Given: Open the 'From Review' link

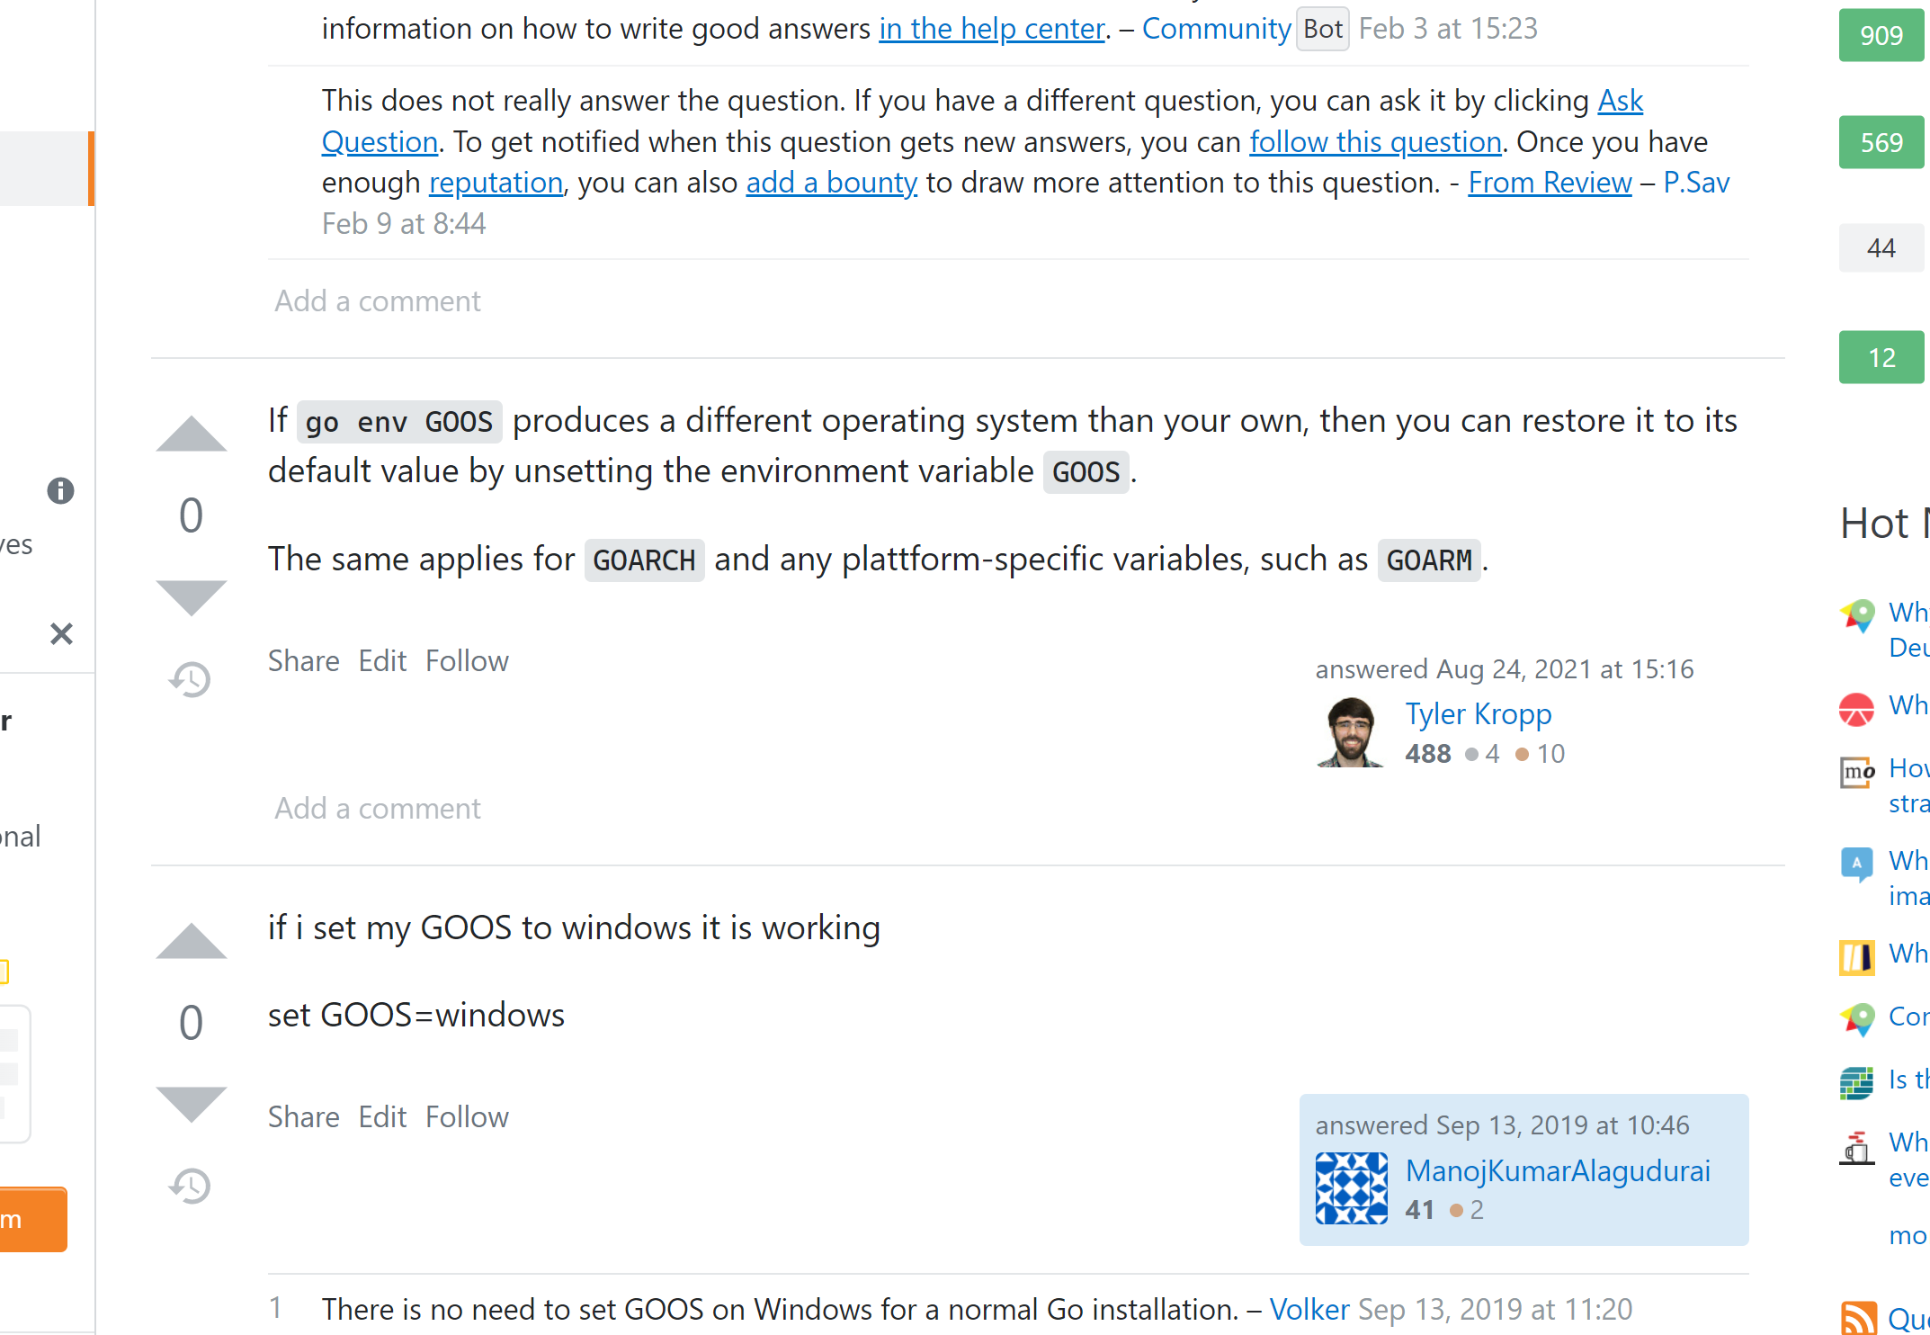Looking at the screenshot, I should (1550, 183).
